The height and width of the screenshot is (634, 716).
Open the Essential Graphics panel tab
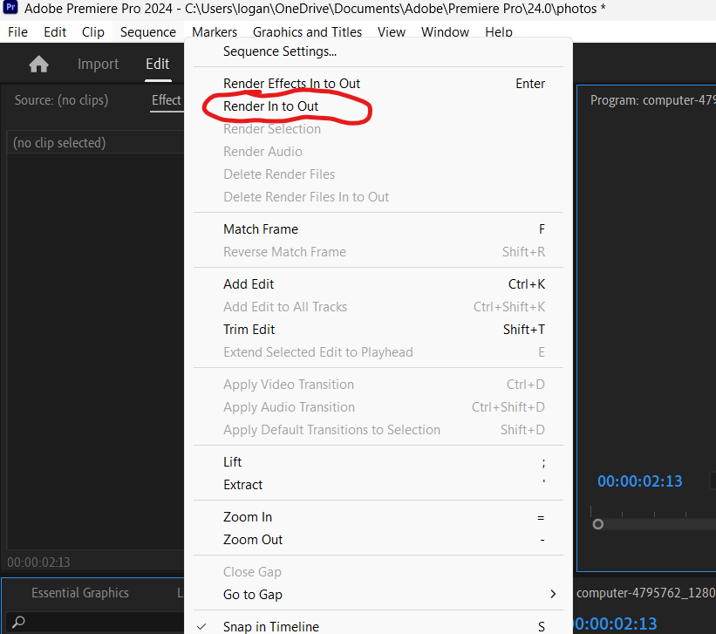pyautogui.click(x=80, y=593)
